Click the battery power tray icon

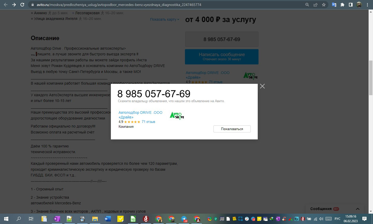coord(309,219)
